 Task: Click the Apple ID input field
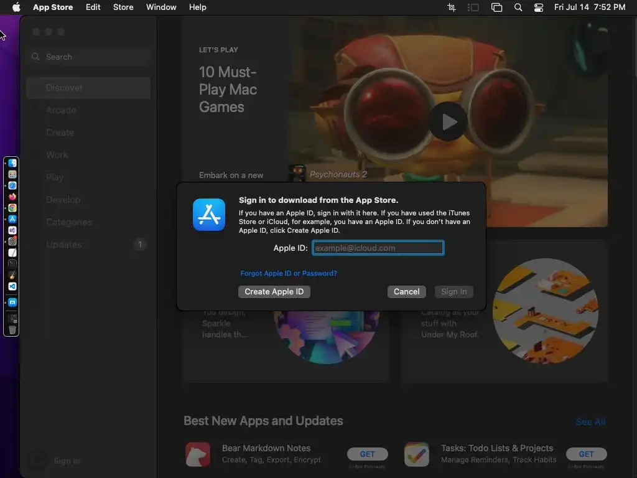click(378, 248)
